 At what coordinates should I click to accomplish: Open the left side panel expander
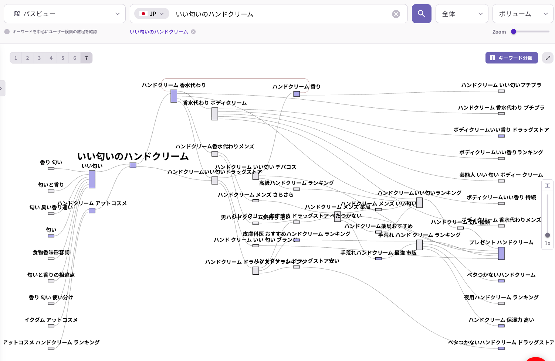click(2, 89)
